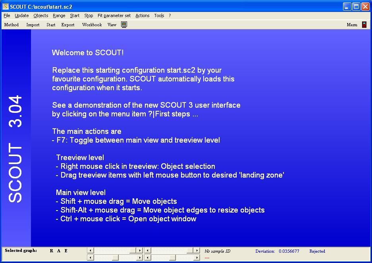372x263 pixels.
Task: Open the Workbook from the toolbar
Action: [92, 25]
